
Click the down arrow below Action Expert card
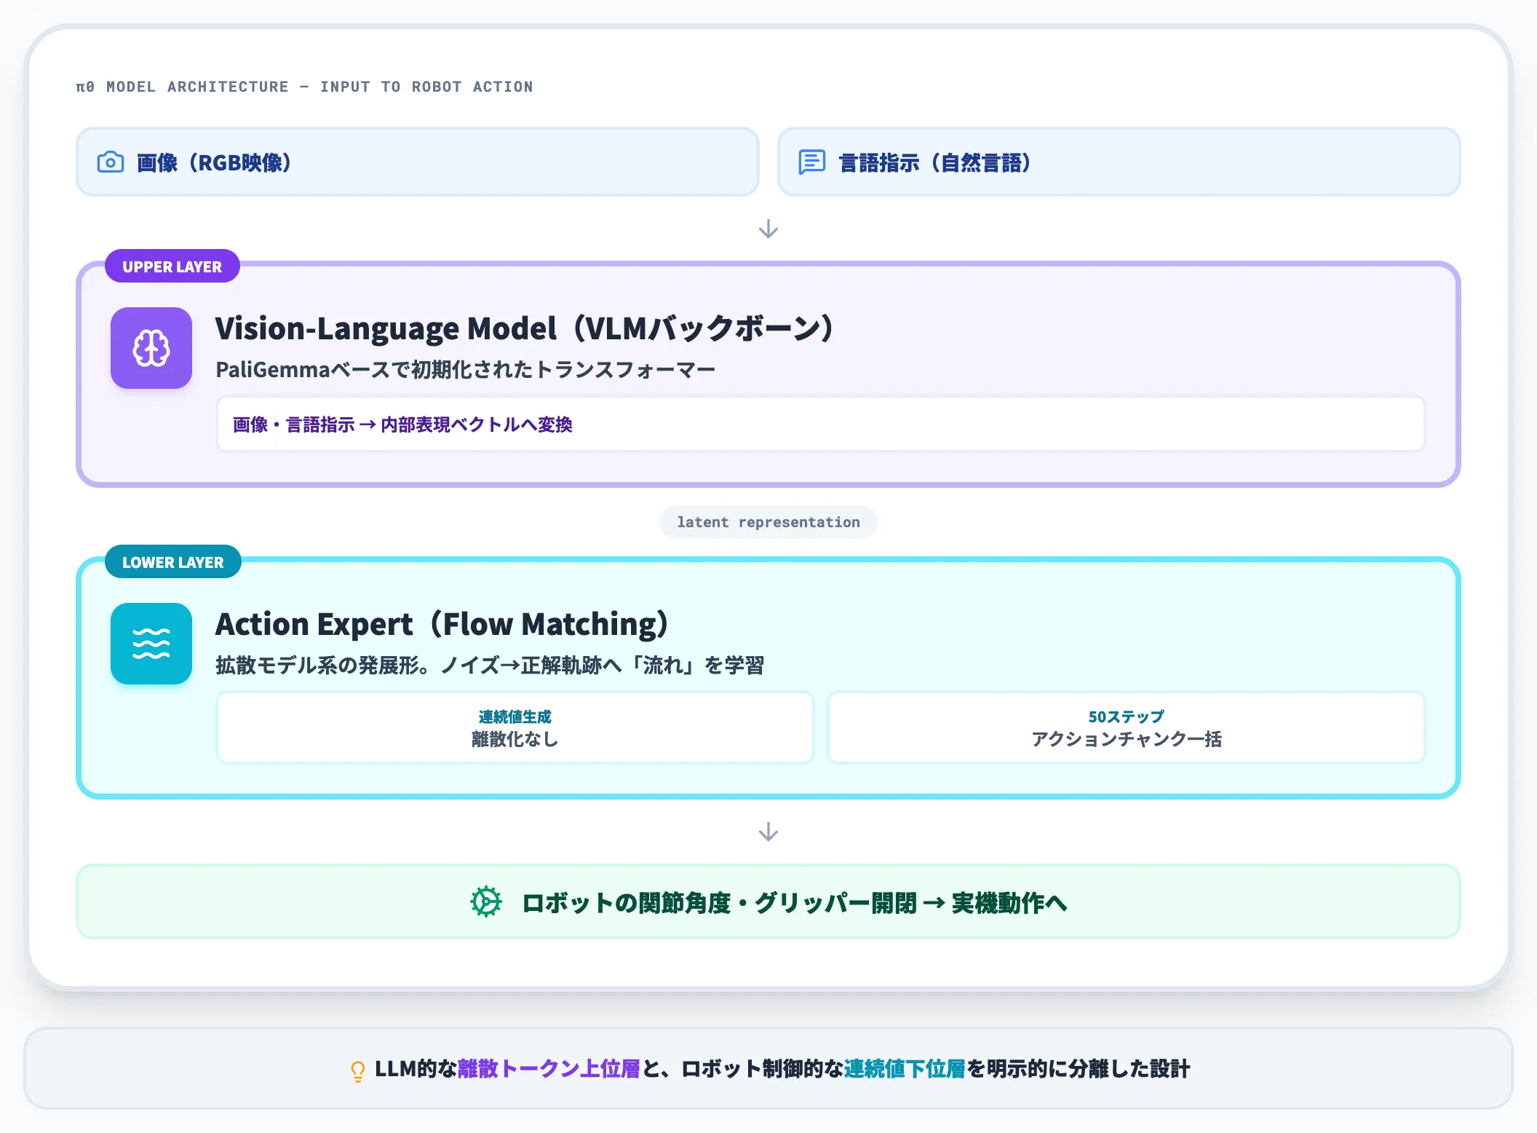[768, 832]
